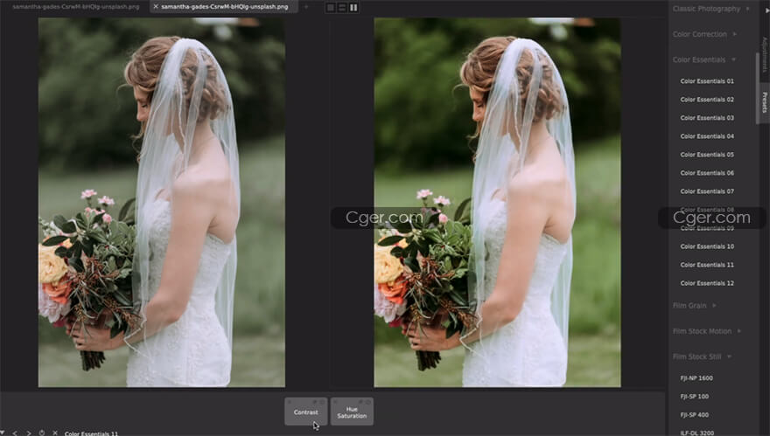Click the reset icon in bottom bar
The height and width of the screenshot is (436, 770).
pyautogui.click(x=41, y=433)
